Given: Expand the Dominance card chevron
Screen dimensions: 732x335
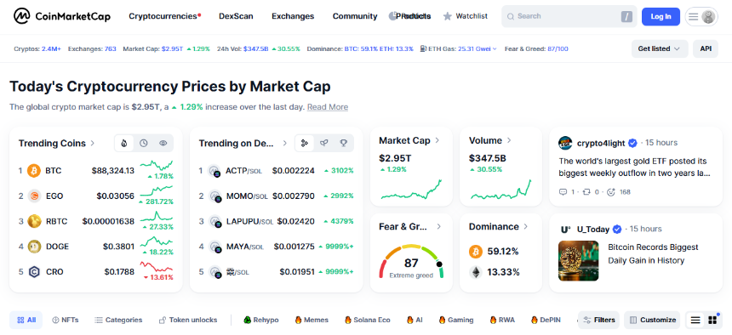Looking at the screenshot, I should click(x=526, y=227).
